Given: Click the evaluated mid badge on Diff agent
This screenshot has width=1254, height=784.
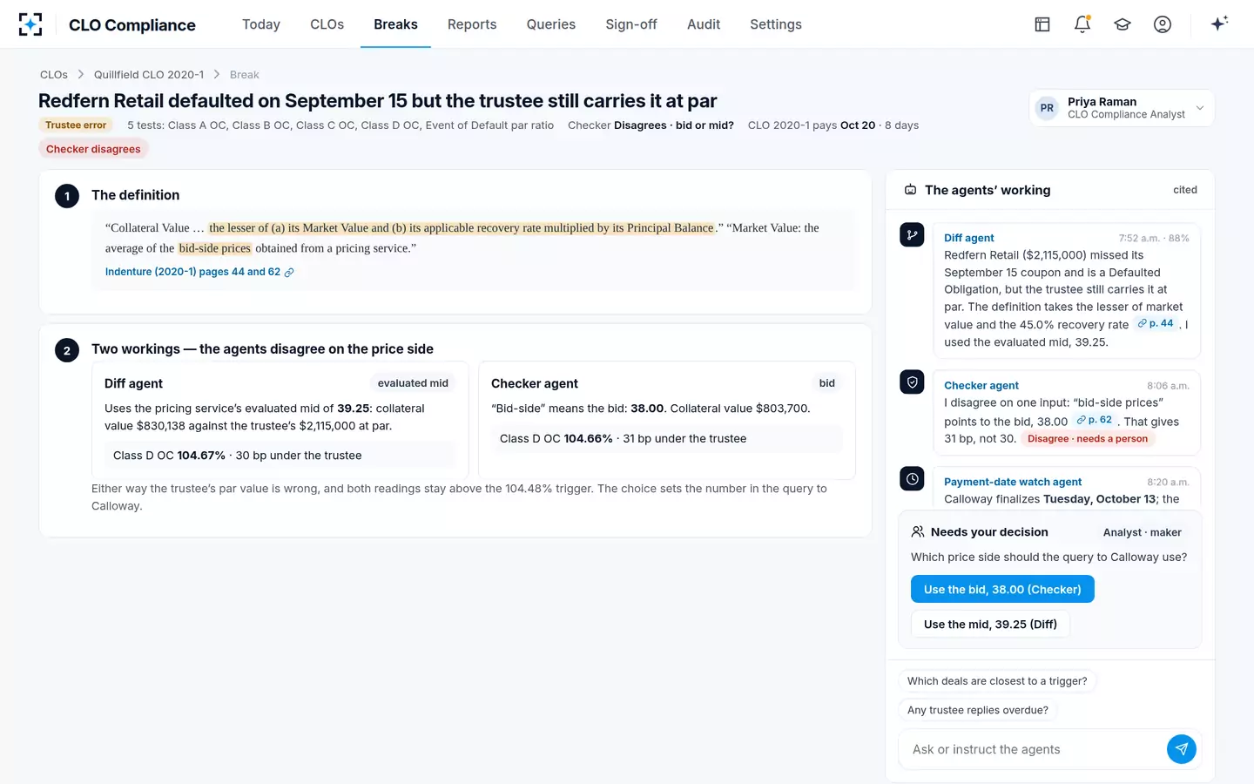Looking at the screenshot, I should tap(413, 383).
